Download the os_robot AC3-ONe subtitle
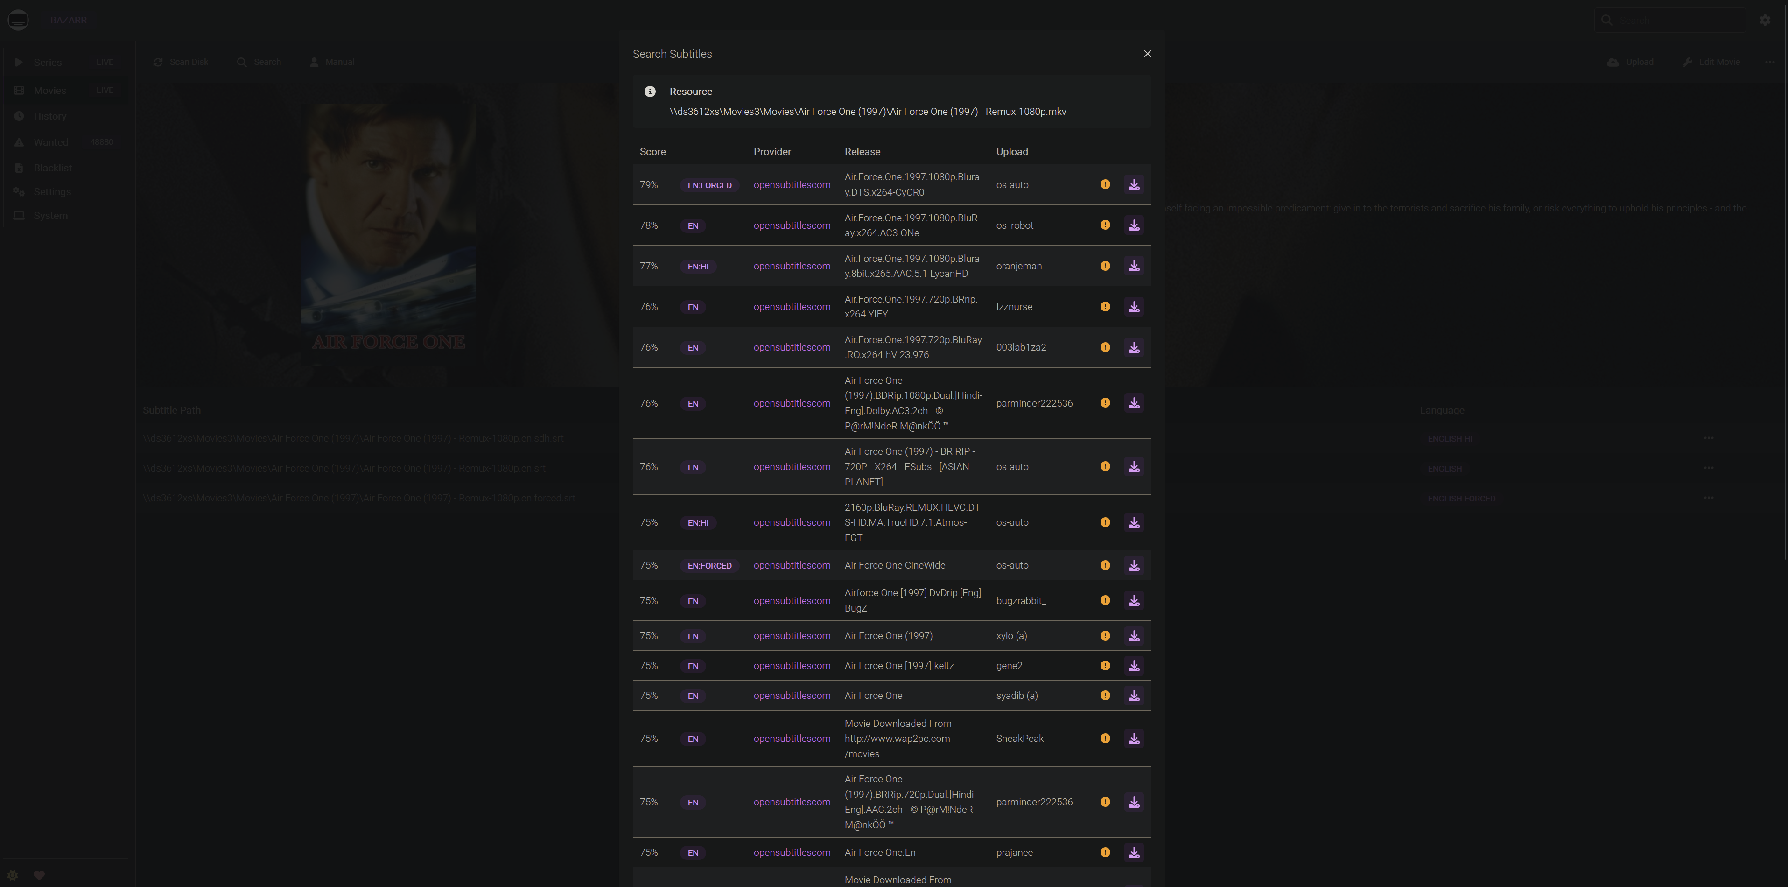 tap(1134, 225)
